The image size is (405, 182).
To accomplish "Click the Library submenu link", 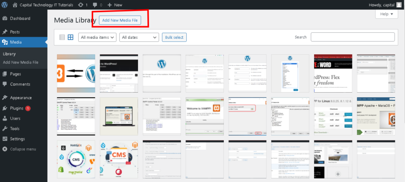I will [9, 54].
